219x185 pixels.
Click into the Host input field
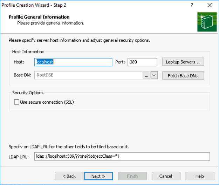click(73, 62)
